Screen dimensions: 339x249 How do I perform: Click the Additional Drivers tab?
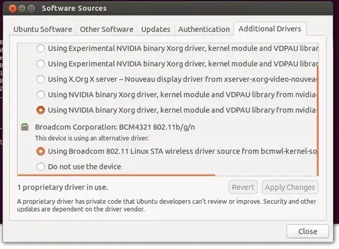tap(269, 29)
